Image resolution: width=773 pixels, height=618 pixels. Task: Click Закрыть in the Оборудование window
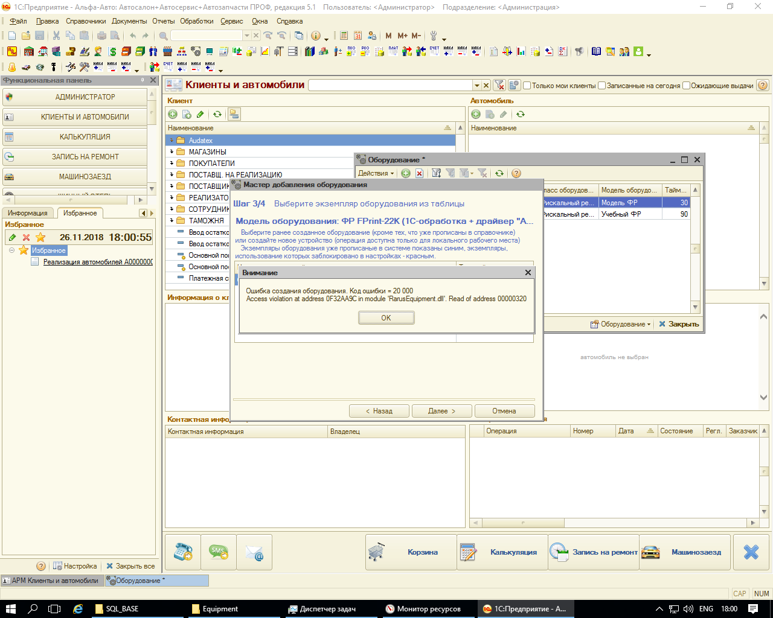click(x=679, y=324)
